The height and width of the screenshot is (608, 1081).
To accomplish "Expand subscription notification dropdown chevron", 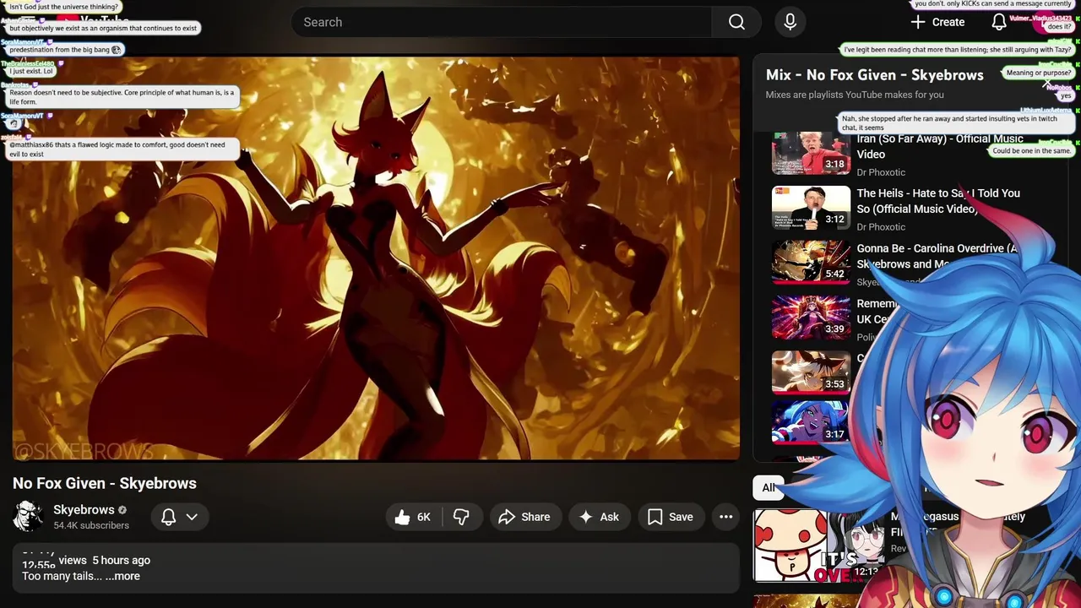I will (x=192, y=517).
